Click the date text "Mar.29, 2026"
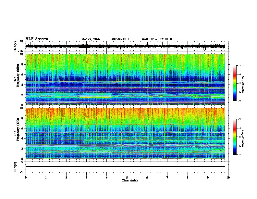The image size is (257, 199). [x=91, y=39]
